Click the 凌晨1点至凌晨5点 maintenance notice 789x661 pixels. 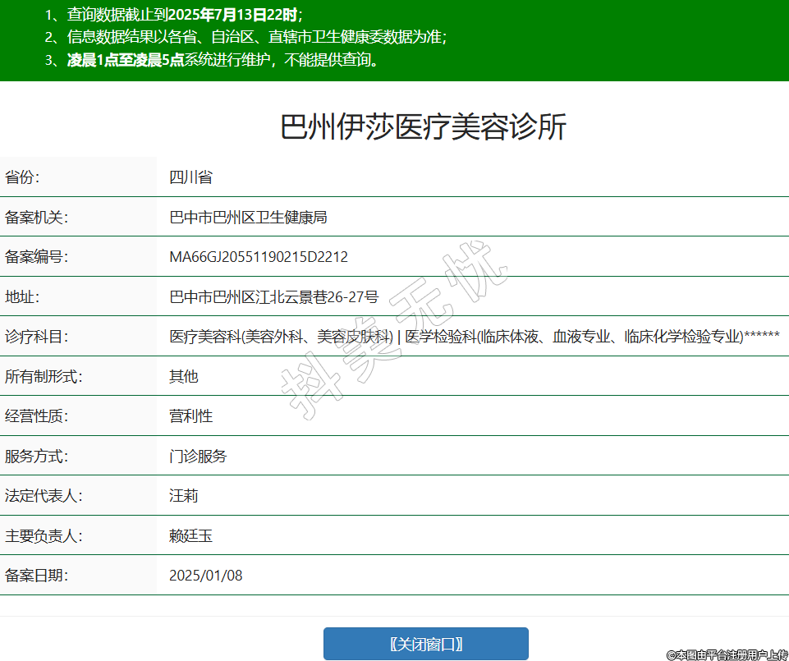[x=126, y=60]
